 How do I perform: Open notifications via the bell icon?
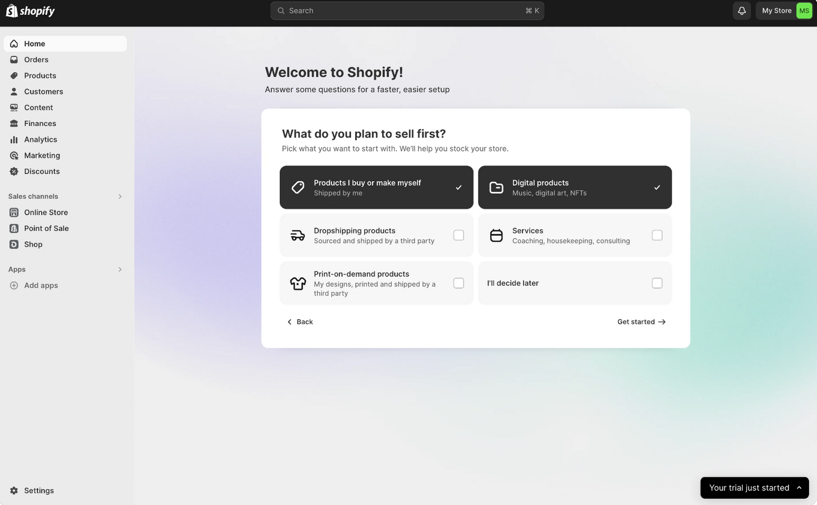[742, 11]
